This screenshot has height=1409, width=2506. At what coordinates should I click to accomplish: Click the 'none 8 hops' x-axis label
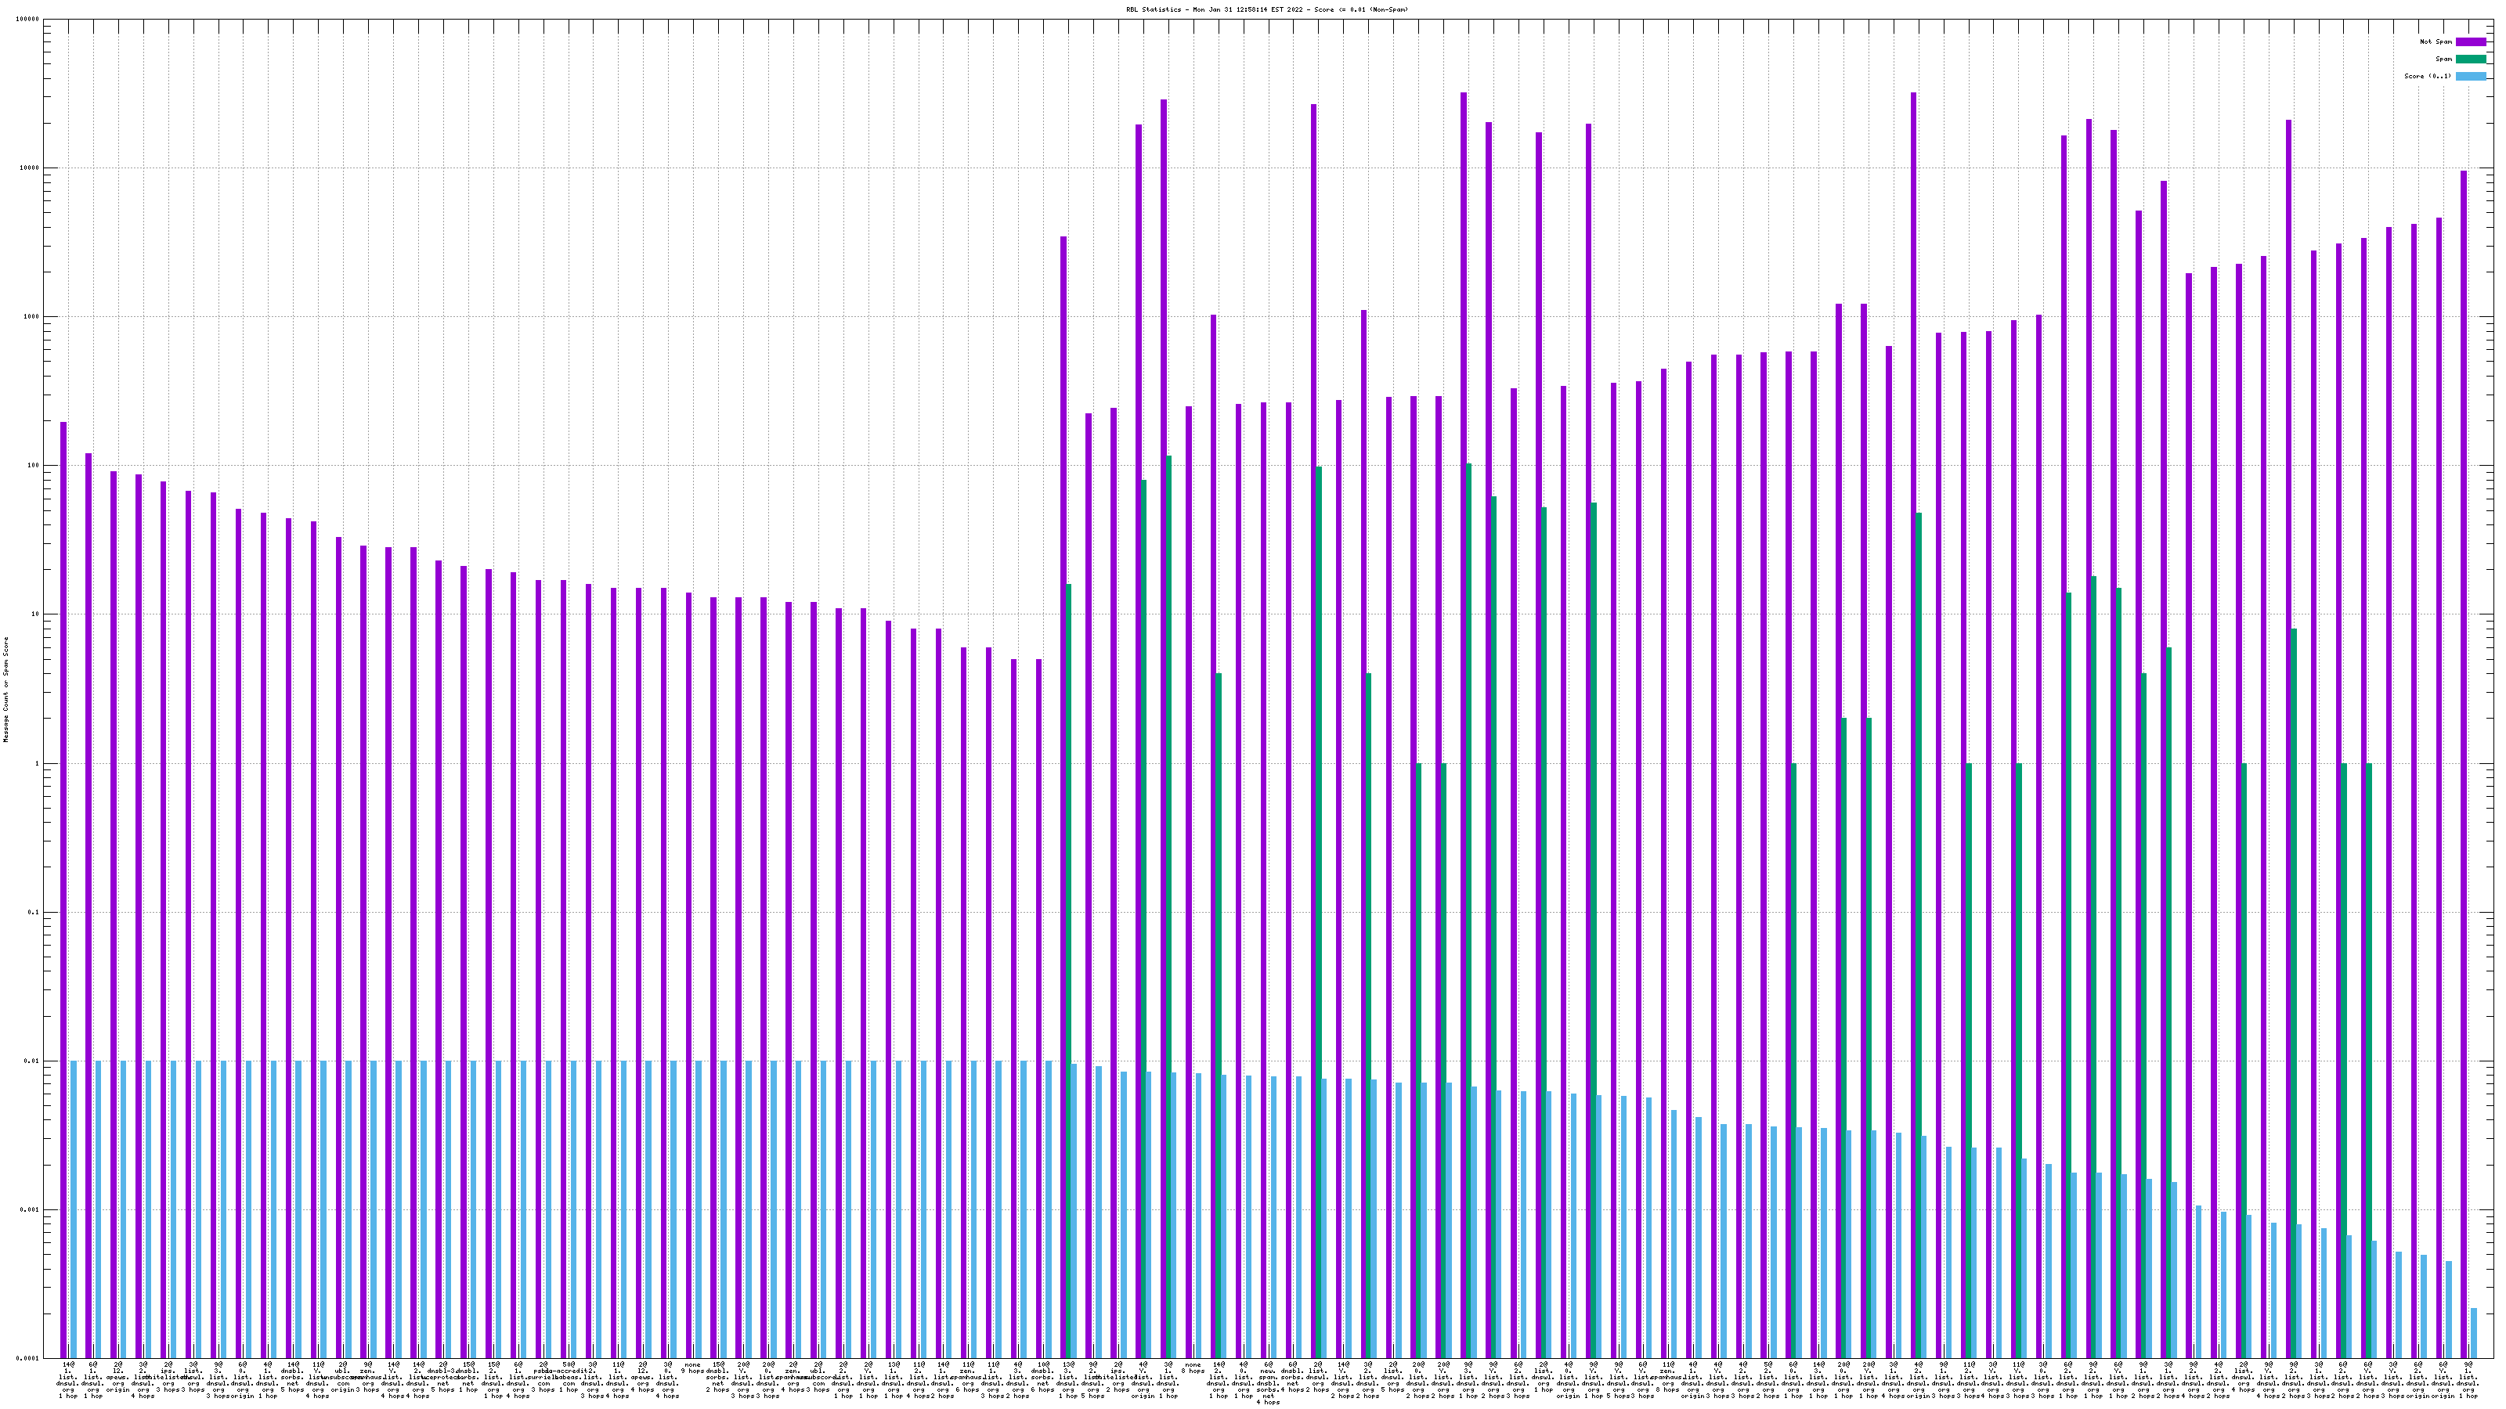[1193, 1368]
